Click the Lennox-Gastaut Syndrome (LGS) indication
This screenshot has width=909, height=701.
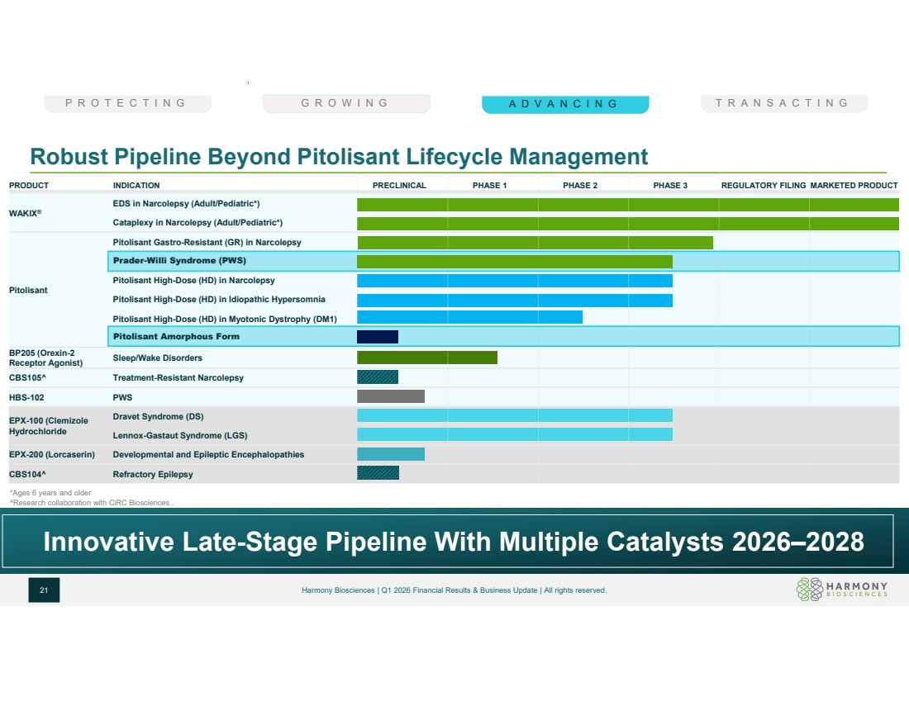179,436
